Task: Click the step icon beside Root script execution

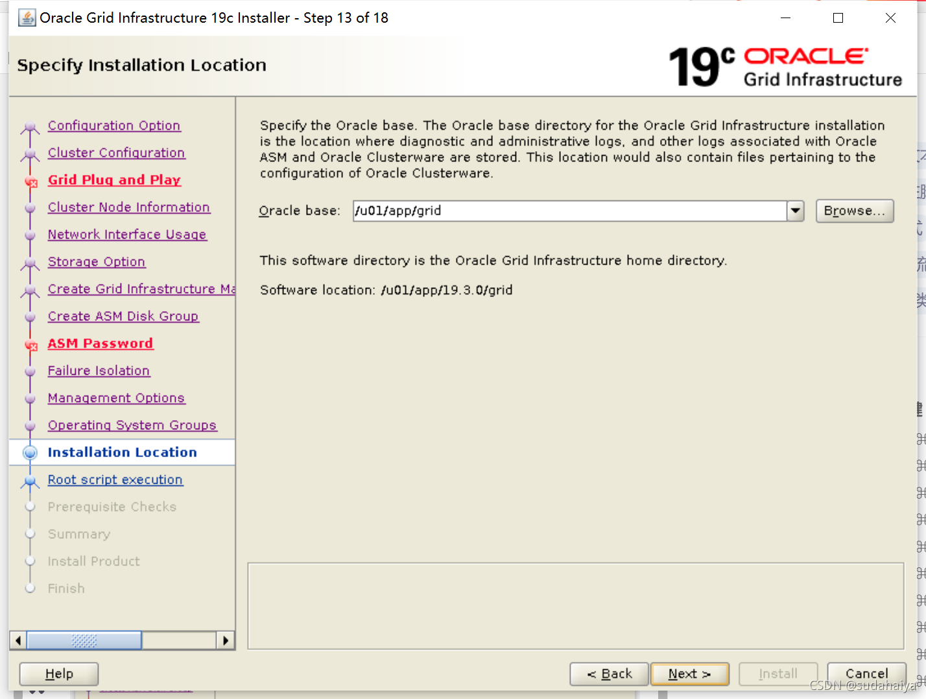Action: pyautogui.click(x=30, y=481)
